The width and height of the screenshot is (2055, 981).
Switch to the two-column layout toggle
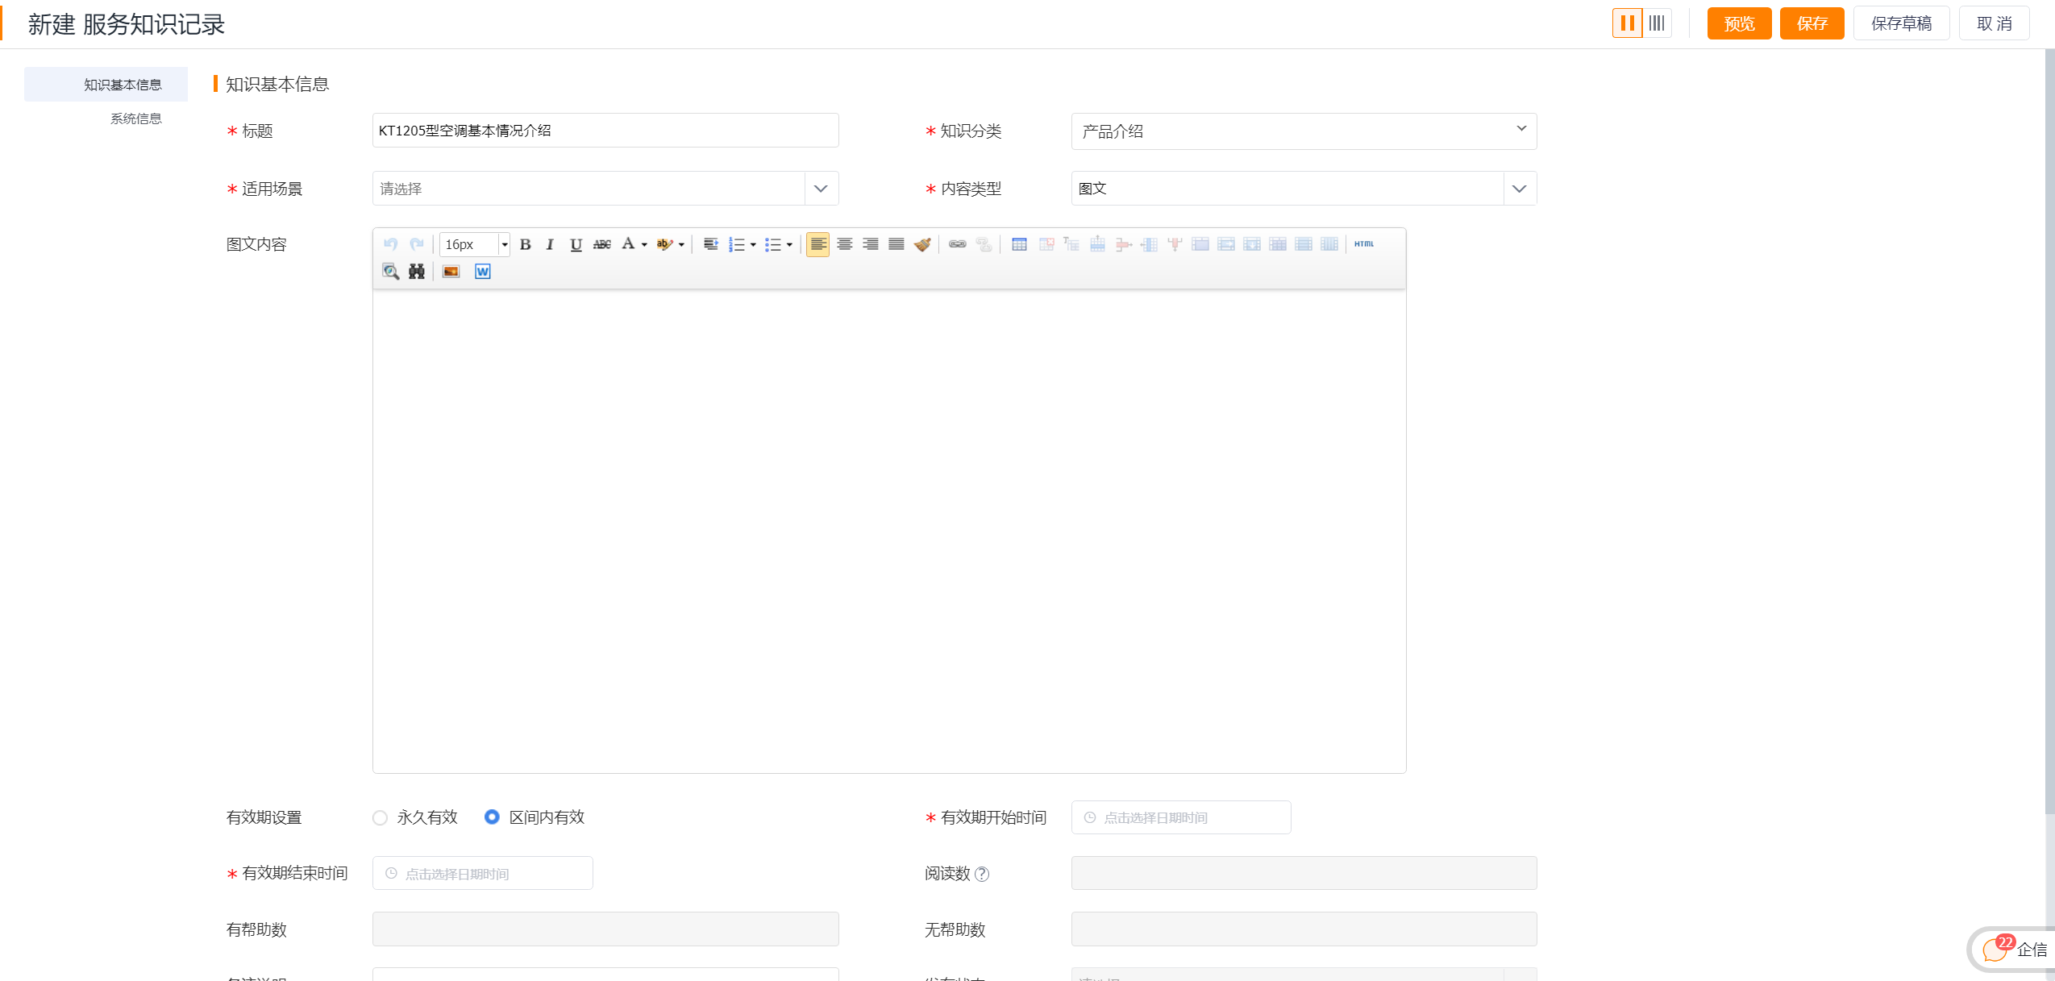[1627, 23]
